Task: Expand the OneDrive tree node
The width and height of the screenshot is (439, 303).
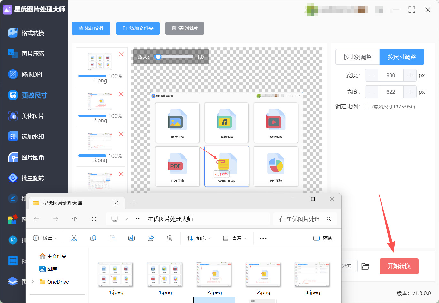Action: click(33, 282)
